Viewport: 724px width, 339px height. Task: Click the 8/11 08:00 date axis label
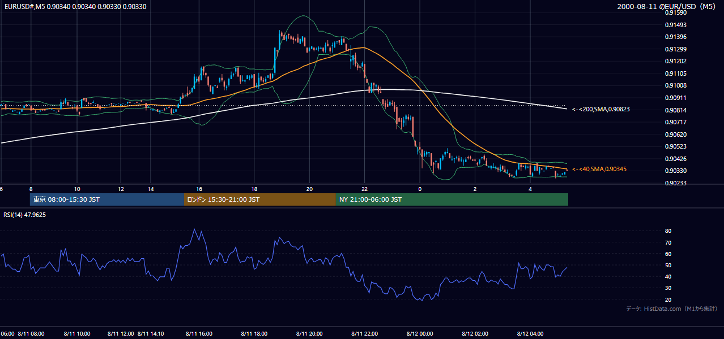click(31, 333)
